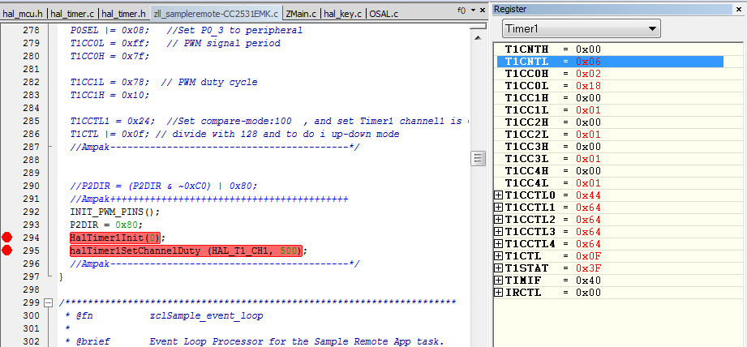The width and height of the screenshot is (747, 347).
Task: Select the zll_sampleremote-CC2531EMK.c tab
Action: 216,14
